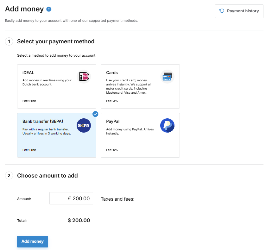
Task: Click the blue checkmark on Bank transfer card
Action: click(95, 114)
